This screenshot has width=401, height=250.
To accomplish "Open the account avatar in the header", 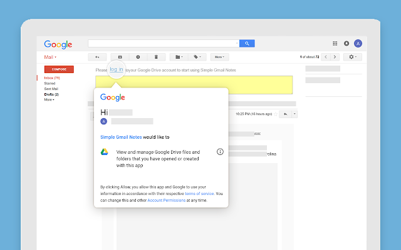I will click(358, 43).
